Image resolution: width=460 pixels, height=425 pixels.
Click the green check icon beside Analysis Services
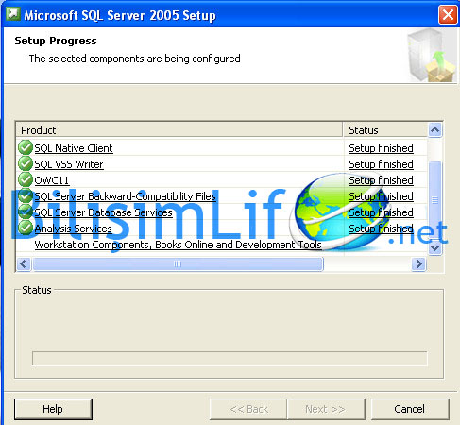(x=26, y=228)
